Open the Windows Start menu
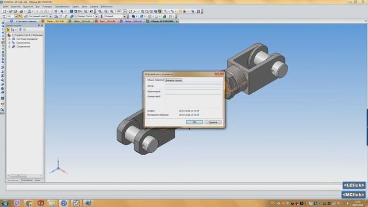The image size is (368, 207). 5,203
